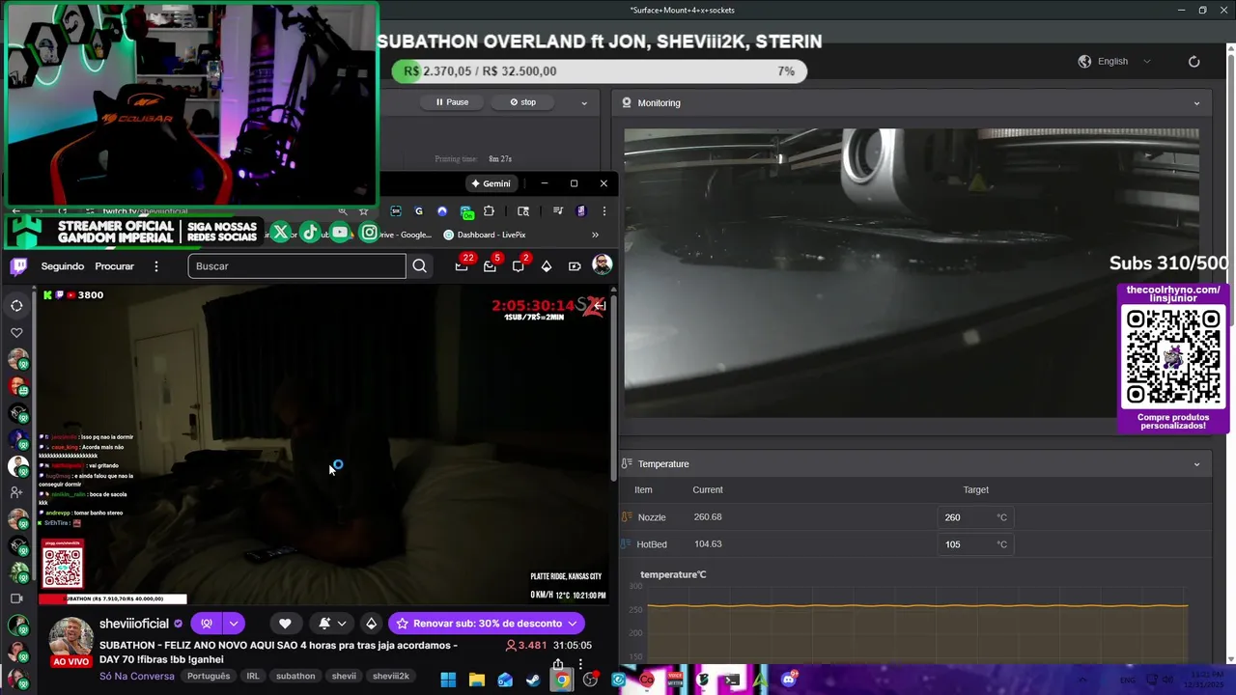The image size is (1236, 695).
Task: Open the Twitch home logo
Action: tap(18, 266)
